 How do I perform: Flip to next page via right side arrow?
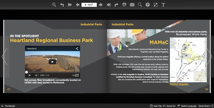click(x=209, y=56)
